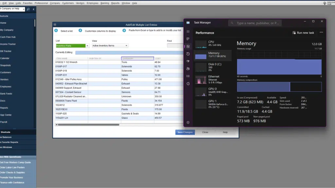Click the COST column header
The height and width of the screenshot is (188, 335).
point(168,58)
